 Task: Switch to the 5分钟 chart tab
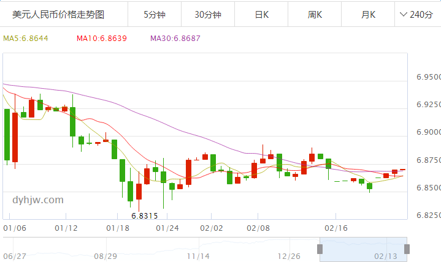155,14
